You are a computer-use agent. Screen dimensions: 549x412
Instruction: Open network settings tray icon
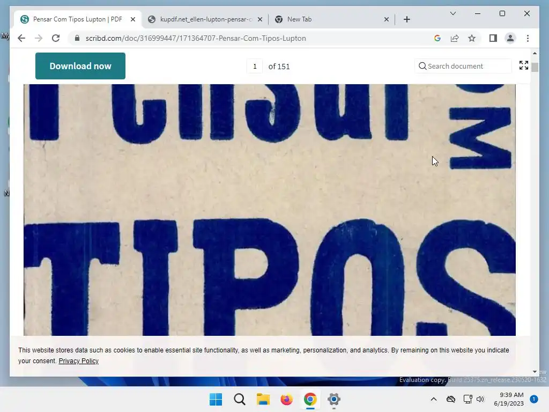(x=468, y=399)
